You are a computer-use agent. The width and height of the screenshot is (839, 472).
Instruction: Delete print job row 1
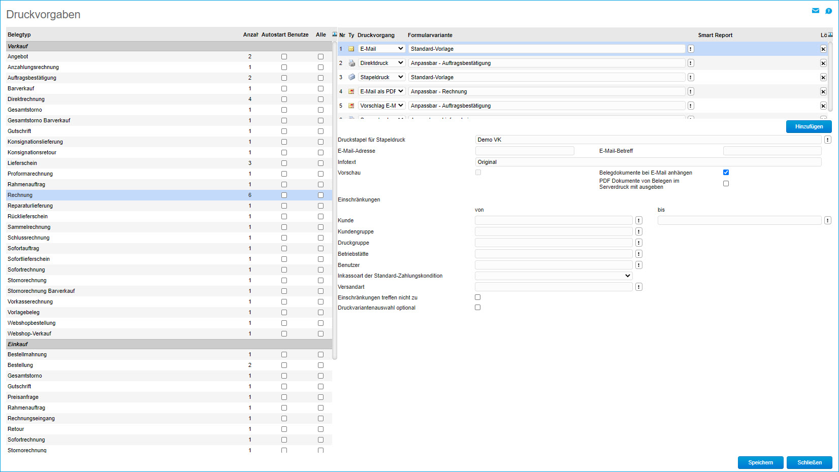tap(823, 49)
